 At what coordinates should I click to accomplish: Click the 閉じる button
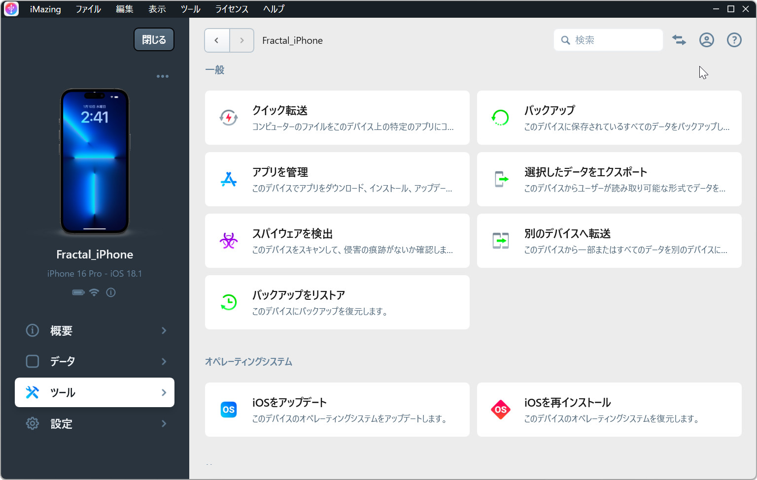pyautogui.click(x=154, y=39)
